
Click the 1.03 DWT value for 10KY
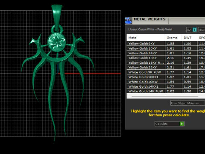187,48
